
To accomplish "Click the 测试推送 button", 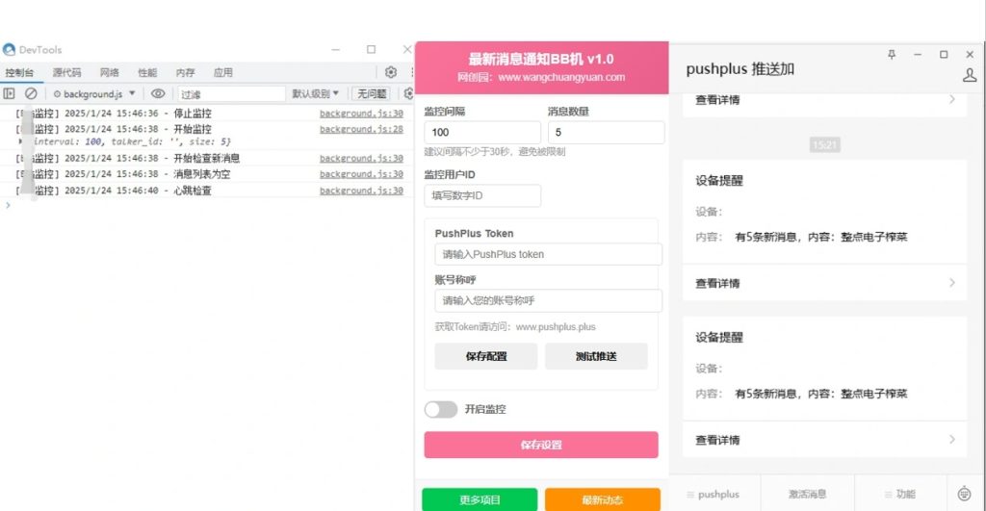I will (596, 356).
